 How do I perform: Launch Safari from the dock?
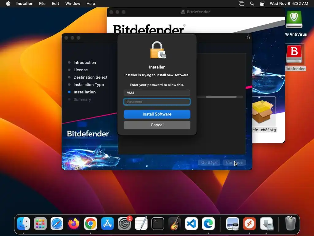[x=57, y=224]
